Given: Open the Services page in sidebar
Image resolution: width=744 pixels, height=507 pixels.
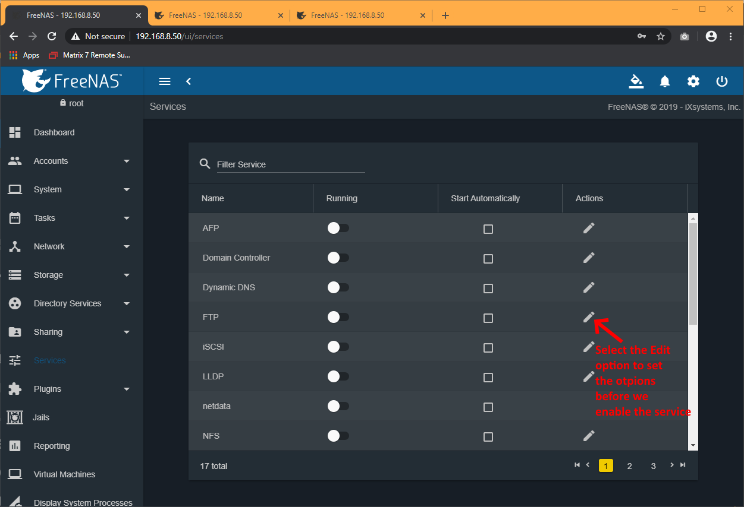Looking at the screenshot, I should [x=71, y=360].
